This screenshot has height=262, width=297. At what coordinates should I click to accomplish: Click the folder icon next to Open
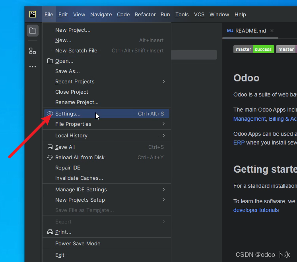tap(50, 61)
